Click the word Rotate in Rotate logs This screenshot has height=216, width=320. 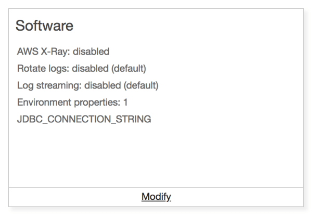(x=30, y=68)
